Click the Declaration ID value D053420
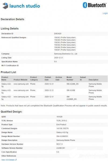The image size is (108, 161). click(58, 34)
